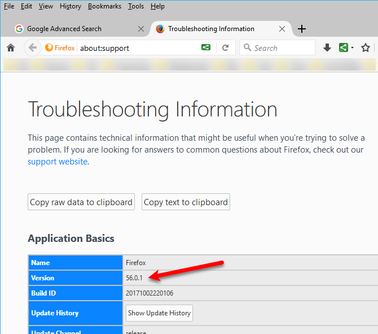Open the Downloads arrow icon
Image resolution: width=378 pixels, height=334 pixels.
tap(327, 48)
